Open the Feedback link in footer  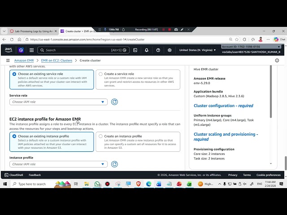click(35, 175)
